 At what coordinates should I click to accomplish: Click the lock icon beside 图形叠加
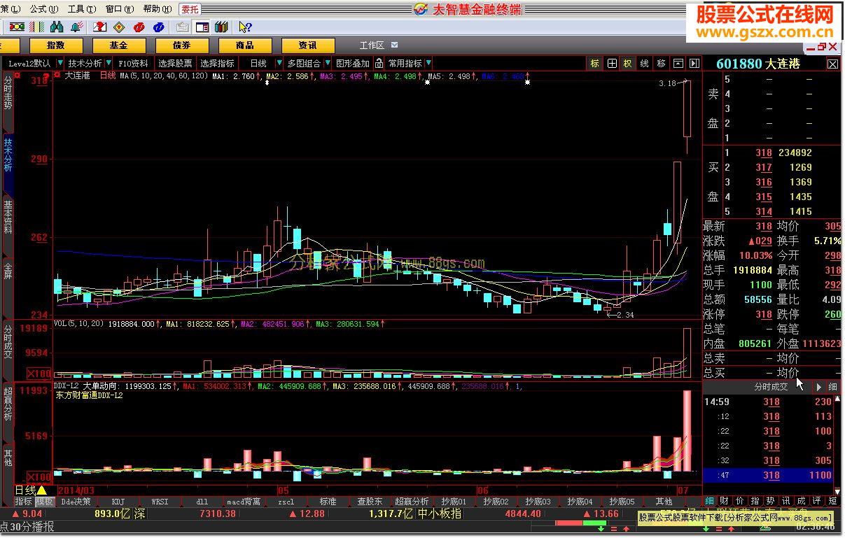(x=379, y=64)
